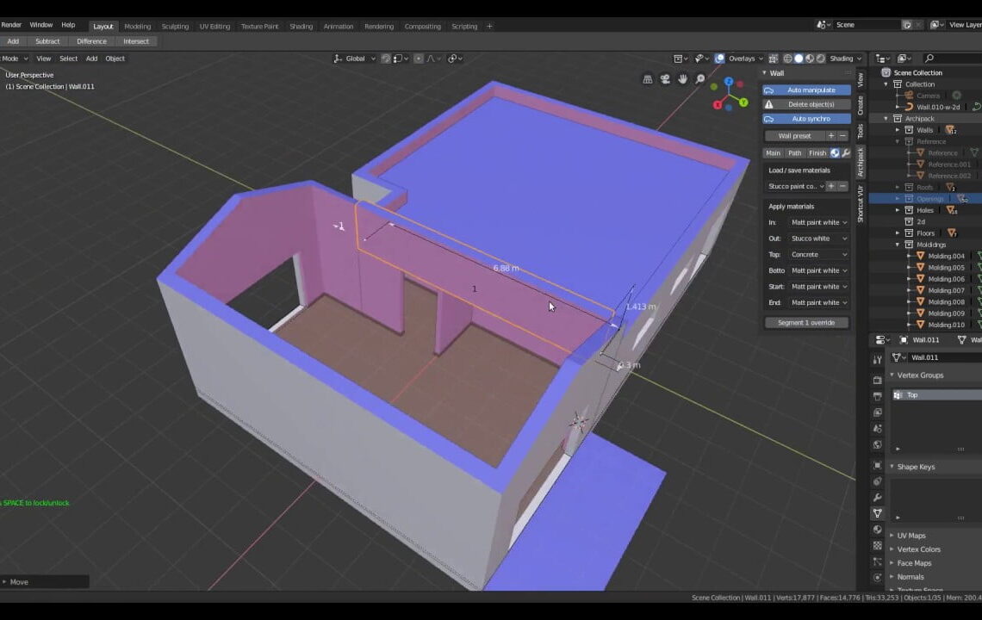Open the In material dropdown showing Matt paint white
This screenshot has width=982, height=620.
tap(817, 221)
